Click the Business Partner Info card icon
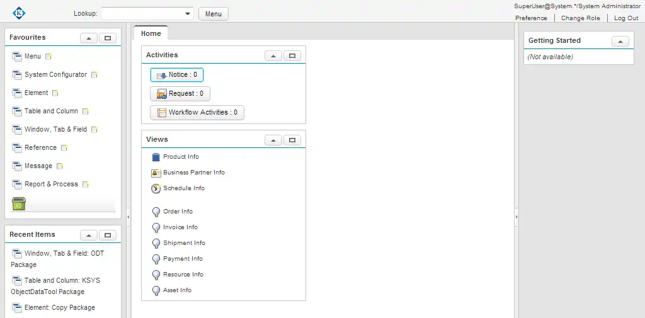The height and width of the screenshot is (318, 645). point(156,173)
